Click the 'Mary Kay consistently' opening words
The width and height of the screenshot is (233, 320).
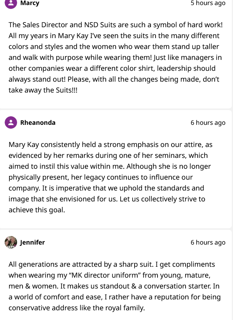click(x=44, y=145)
